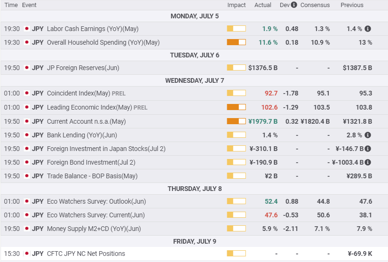This screenshot has width=388, height=262.
Task: Click impact bar for Leading Economic Index
Action: tap(236, 107)
